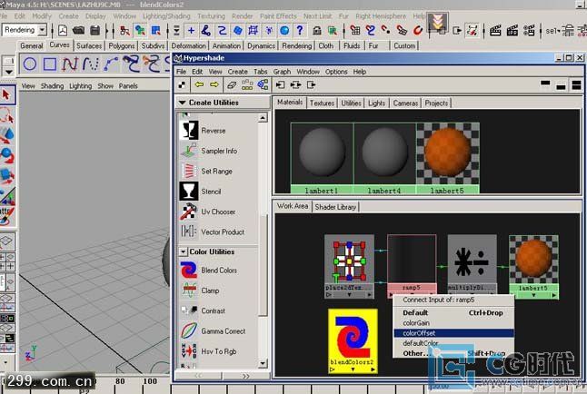Open the Rendering menu set dropdown
Viewport: 587px width, 394px height.
(43, 30)
